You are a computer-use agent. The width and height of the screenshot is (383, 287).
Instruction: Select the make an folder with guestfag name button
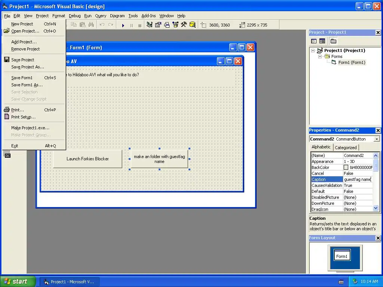tap(159, 159)
